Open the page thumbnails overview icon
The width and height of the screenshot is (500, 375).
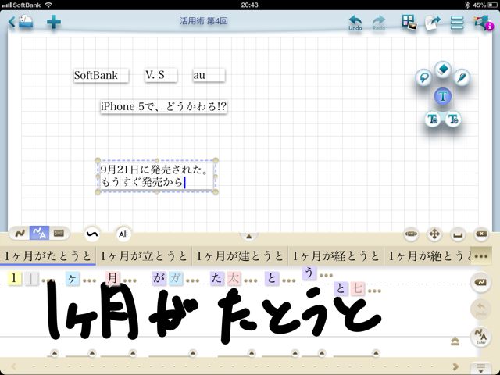pos(409,23)
